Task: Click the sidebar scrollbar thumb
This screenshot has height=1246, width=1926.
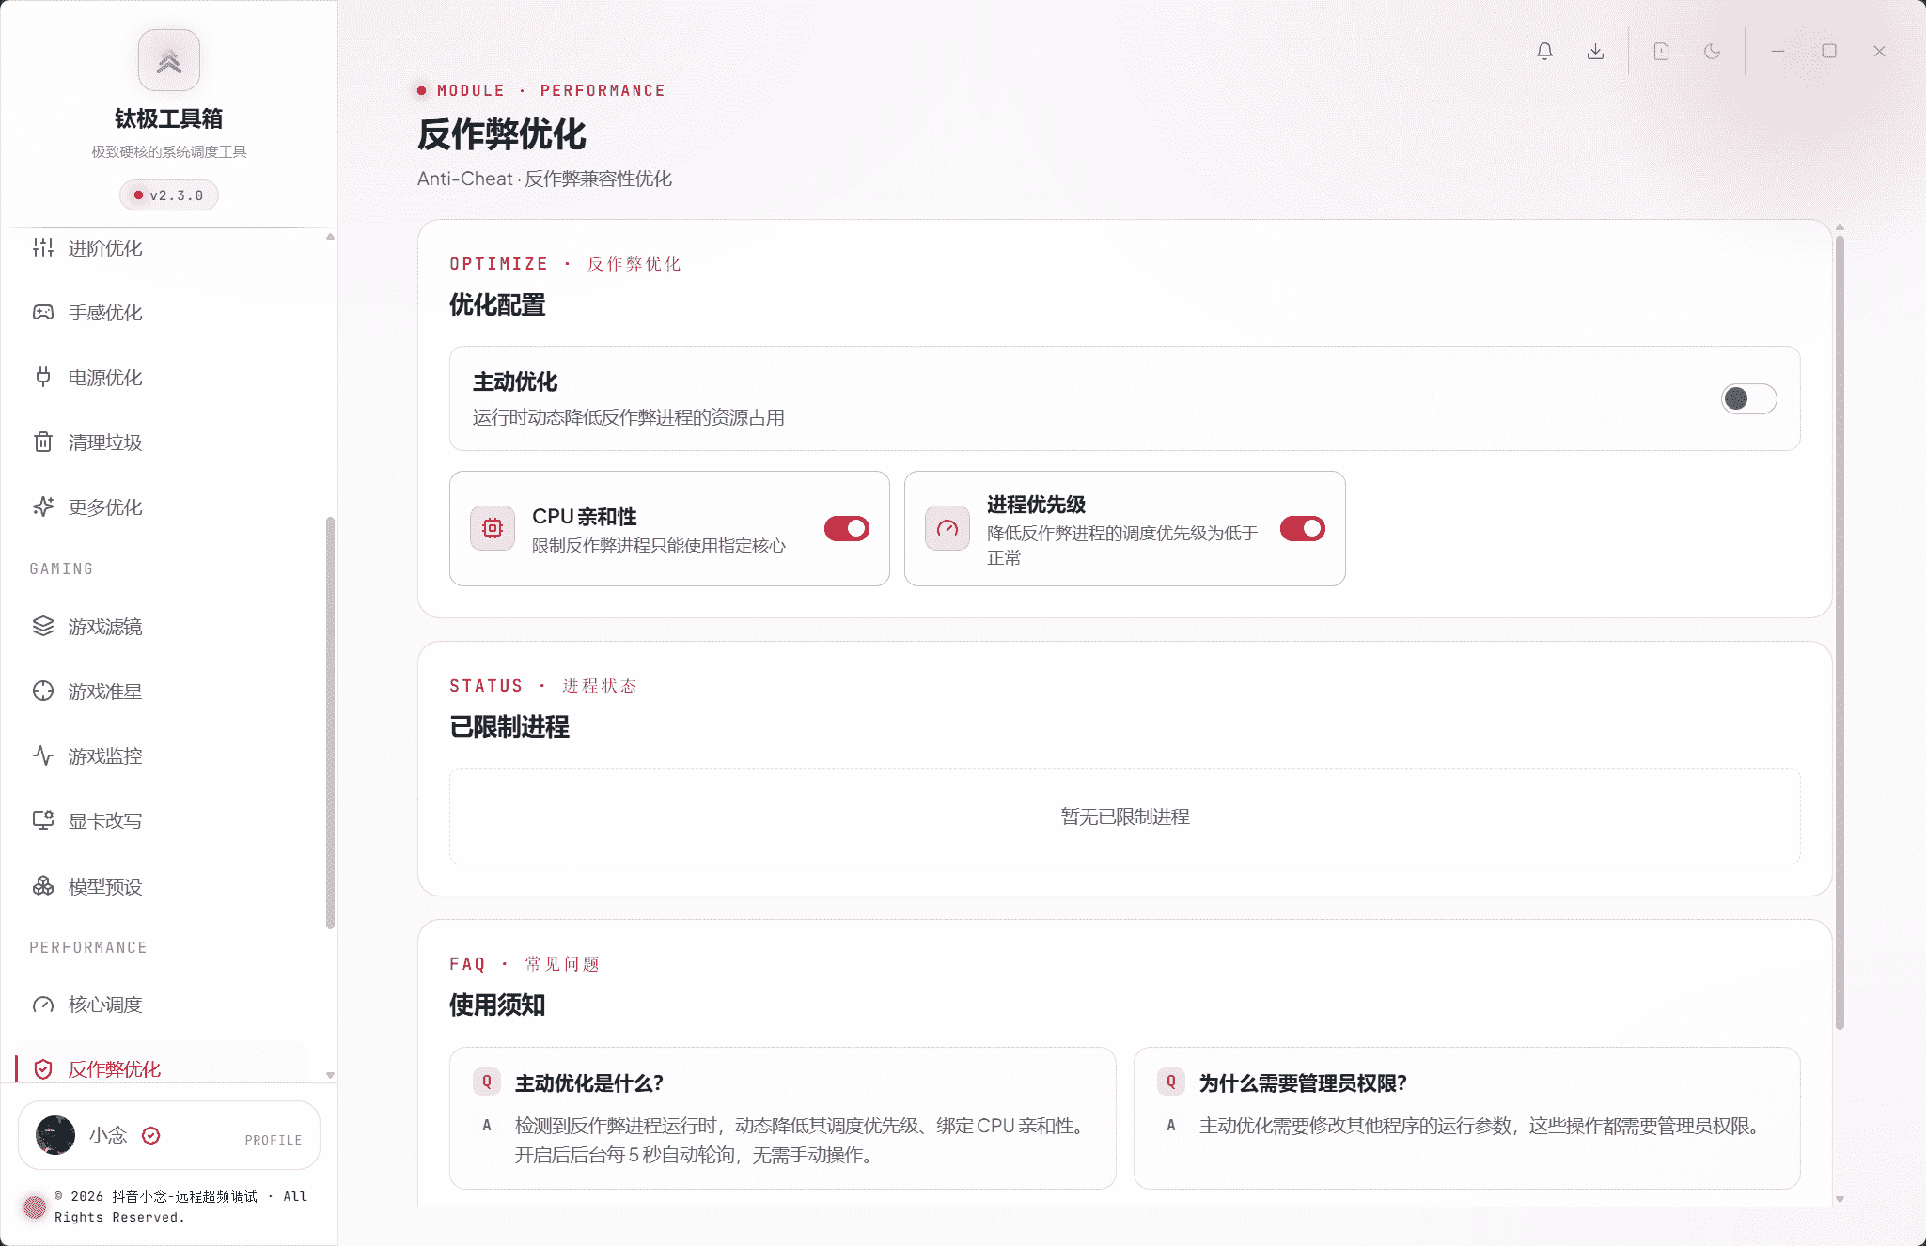Action: click(330, 722)
